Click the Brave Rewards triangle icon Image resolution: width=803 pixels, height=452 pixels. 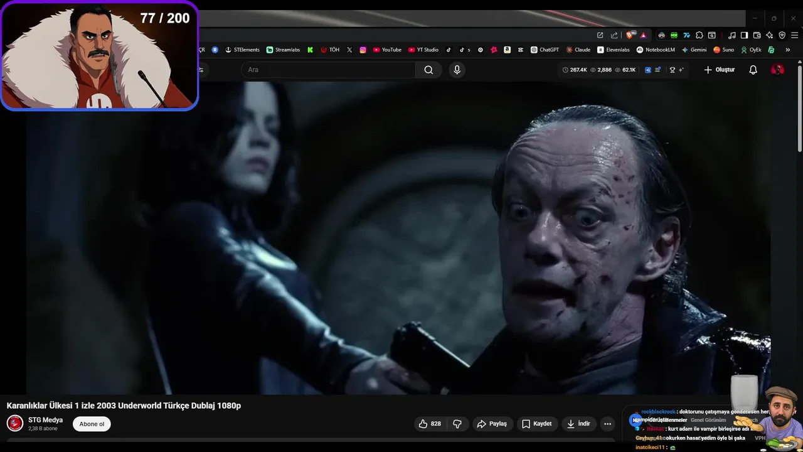tap(643, 35)
